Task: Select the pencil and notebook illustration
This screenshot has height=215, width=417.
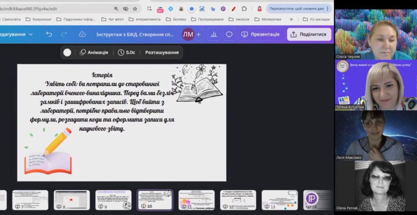Action: click(48, 151)
